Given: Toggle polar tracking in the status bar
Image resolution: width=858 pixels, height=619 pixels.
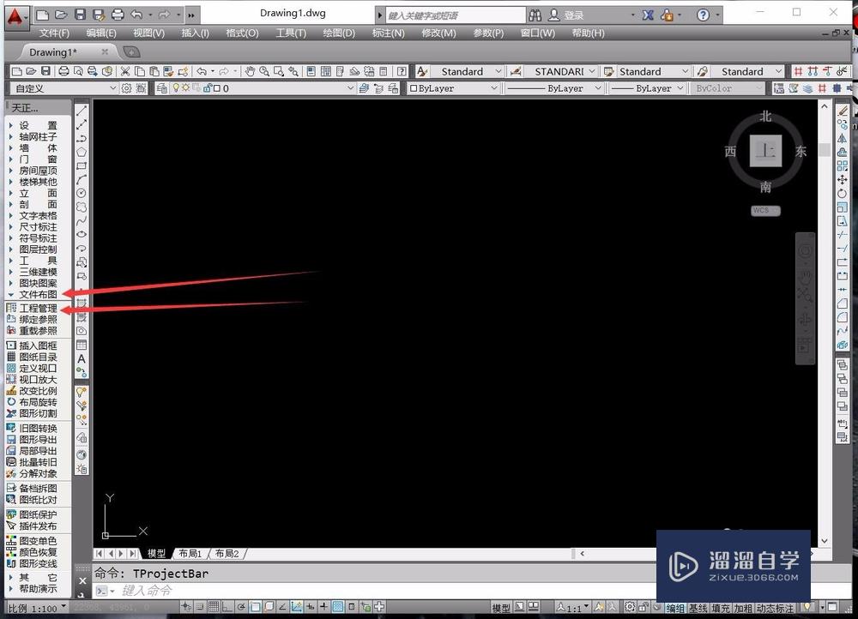Looking at the screenshot, I should click(241, 606).
